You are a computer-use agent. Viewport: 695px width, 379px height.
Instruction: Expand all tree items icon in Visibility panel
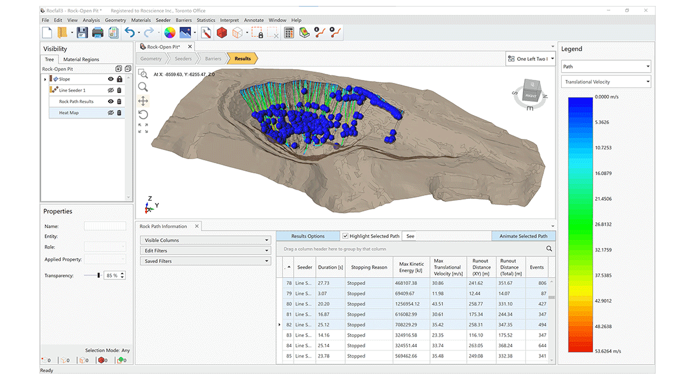click(118, 69)
